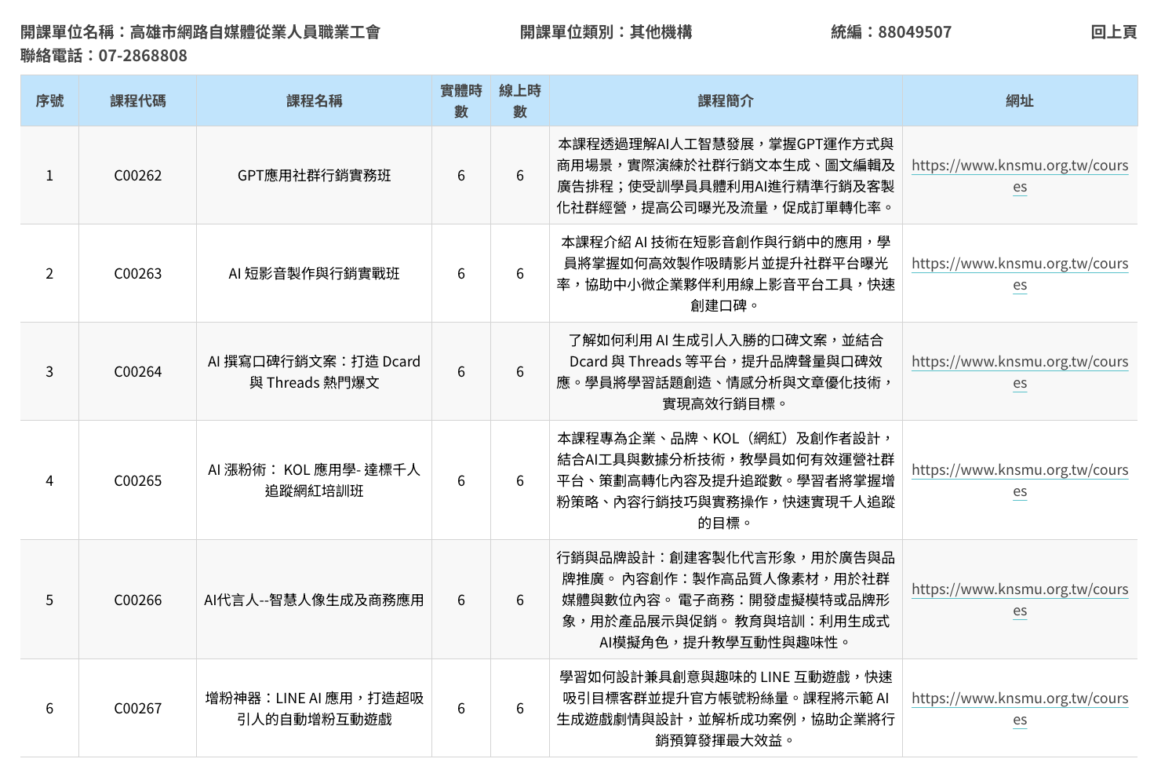Click the 序號 column header
The width and height of the screenshot is (1172, 777).
pos(49,101)
